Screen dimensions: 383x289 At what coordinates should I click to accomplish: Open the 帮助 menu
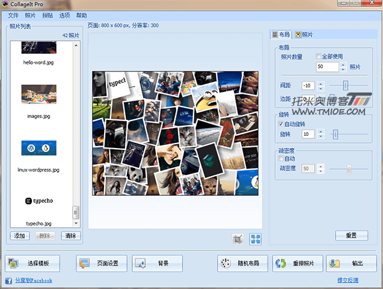tap(82, 15)
